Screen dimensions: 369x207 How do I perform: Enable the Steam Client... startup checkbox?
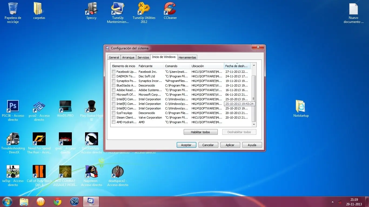pos(113,118)
